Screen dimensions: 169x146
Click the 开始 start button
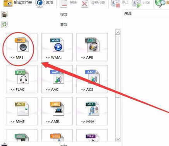[141, 3]
